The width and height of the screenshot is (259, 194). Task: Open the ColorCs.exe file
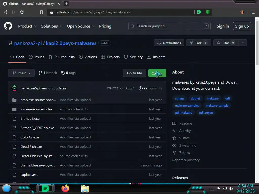(30, 137)
